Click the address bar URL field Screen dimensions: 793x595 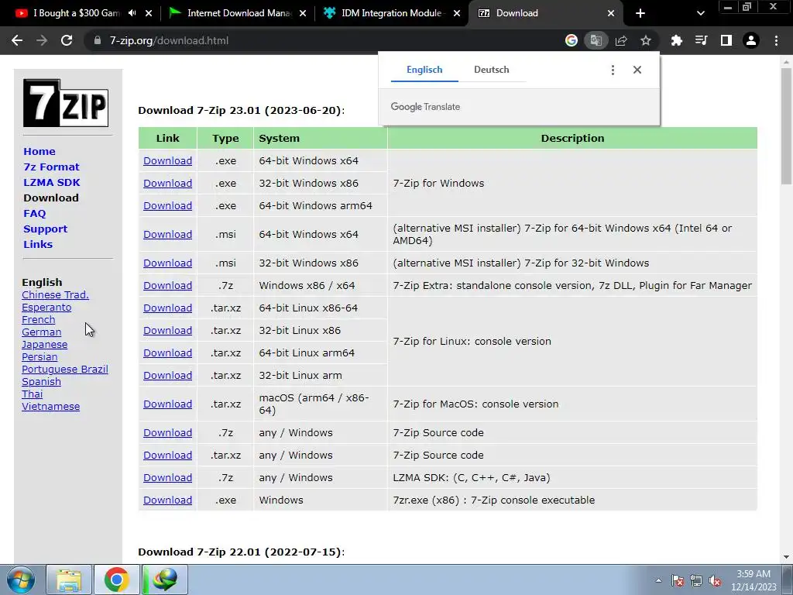pyautogui.click(x=324, y=40)
